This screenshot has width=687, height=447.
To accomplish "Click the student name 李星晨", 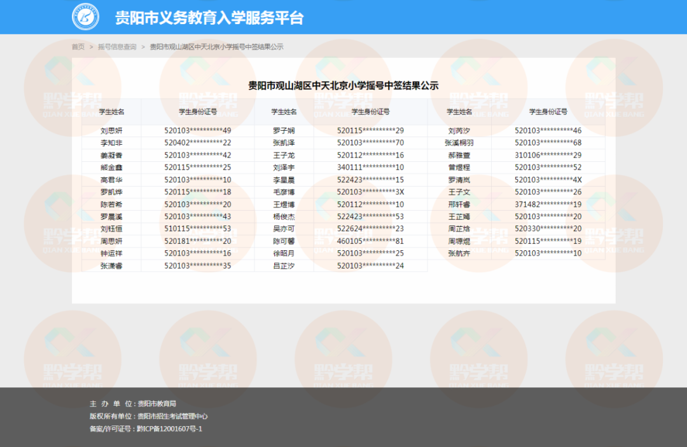I will click(x=284, y=180).
